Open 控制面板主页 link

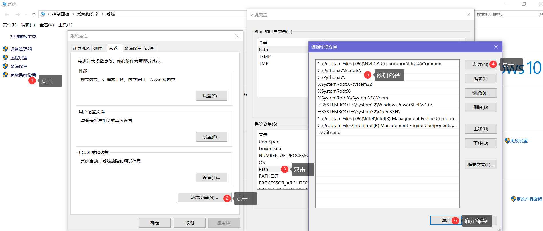(x=23, y=36)
